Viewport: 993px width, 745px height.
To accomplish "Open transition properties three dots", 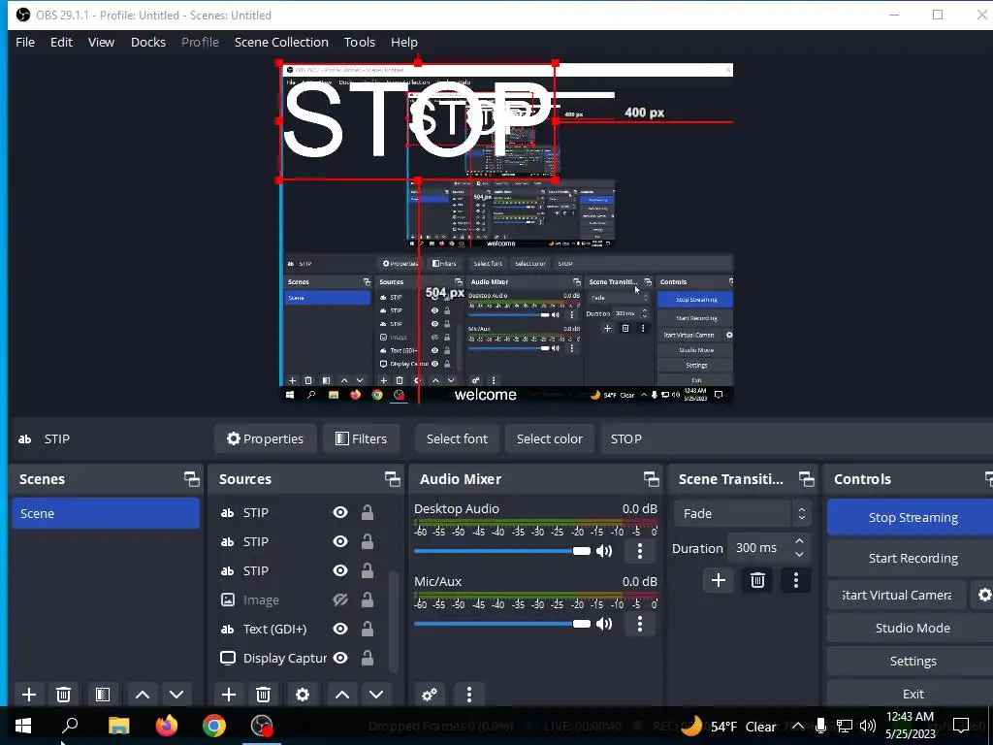I will tap(796, 580).
